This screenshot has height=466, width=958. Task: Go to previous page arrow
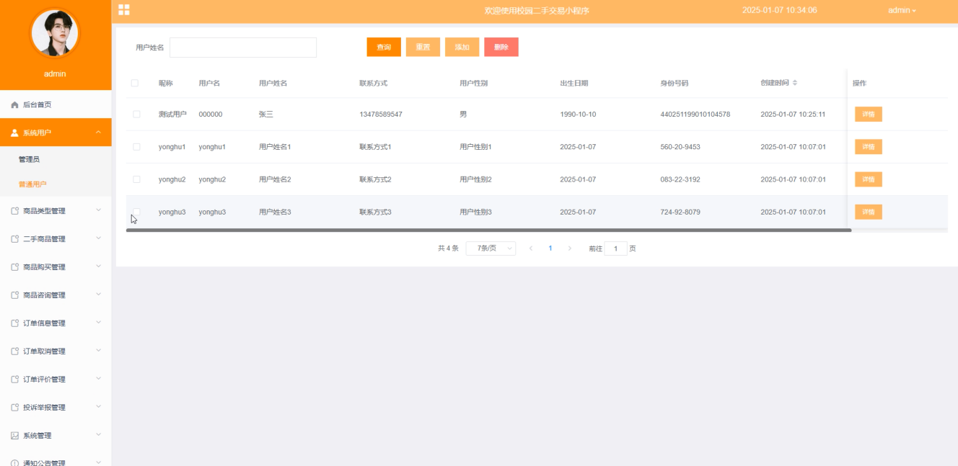pyautogui.click(x=531, y=248)
